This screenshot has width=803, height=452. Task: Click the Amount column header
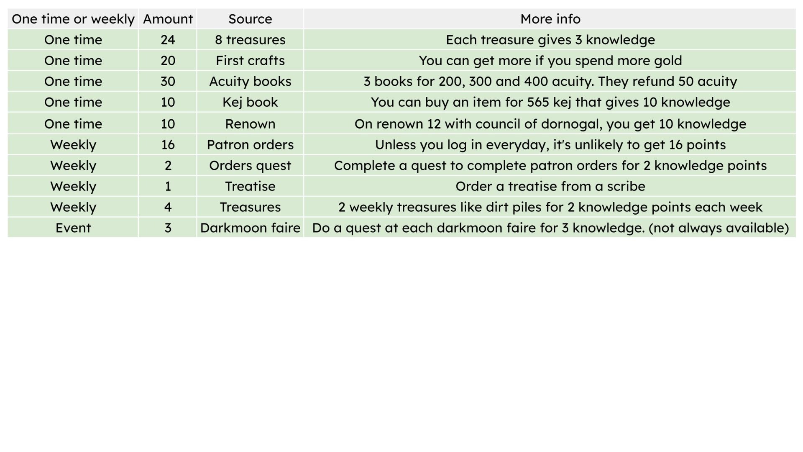point(168,19)
